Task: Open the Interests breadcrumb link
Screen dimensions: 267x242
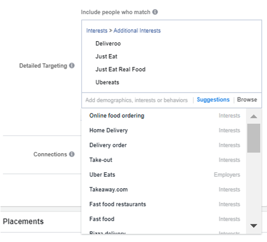Action: [x=97, y=31]
